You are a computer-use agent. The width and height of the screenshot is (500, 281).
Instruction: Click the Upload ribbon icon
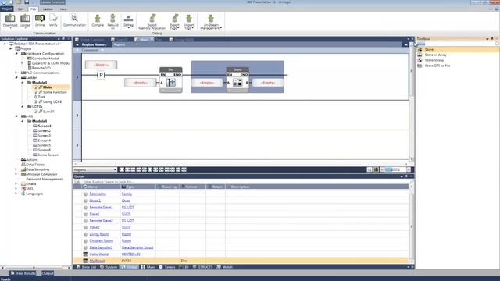[25, 21]
